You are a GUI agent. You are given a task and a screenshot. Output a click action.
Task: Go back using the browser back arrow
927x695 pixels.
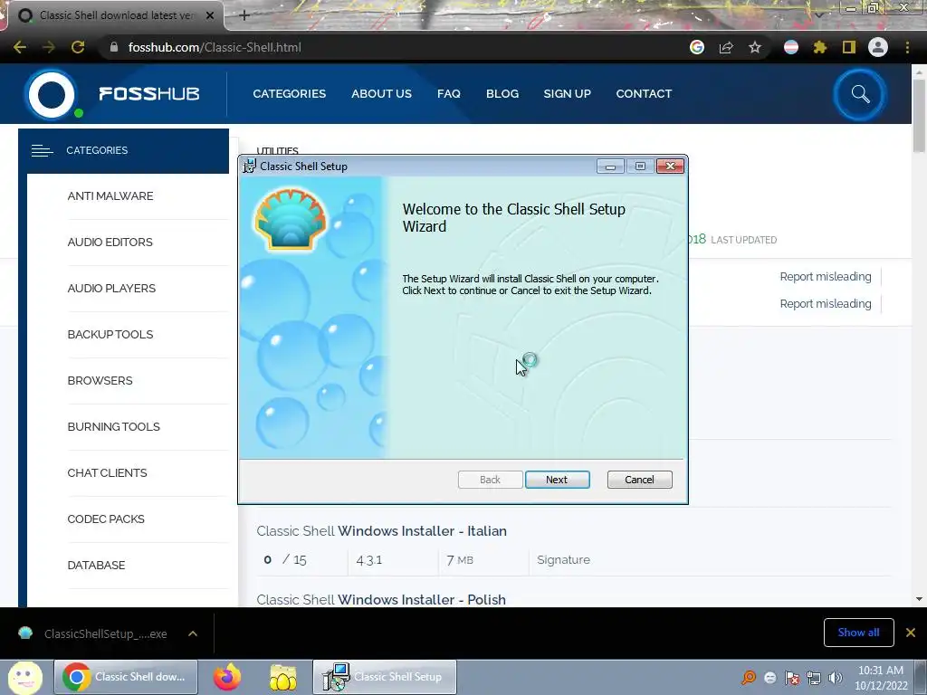pos(20,47)
